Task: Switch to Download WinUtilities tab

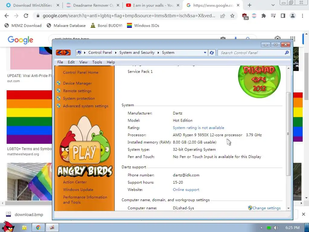Action: click(33, 5)
